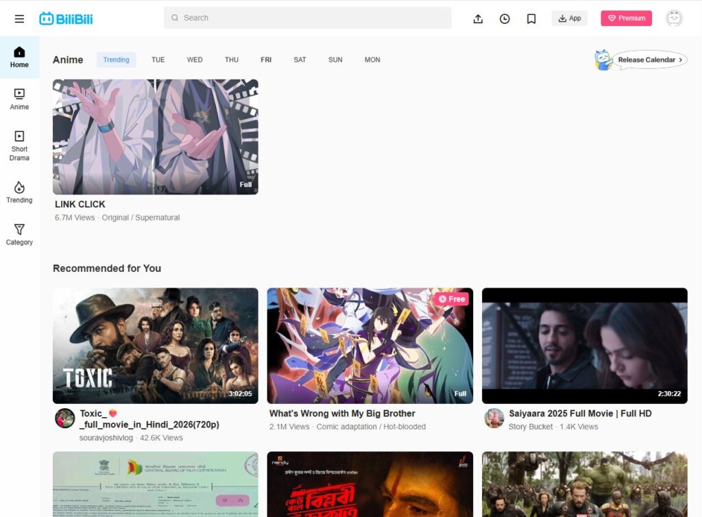Viewport: 702px width, 517px height.
Task: Click the Premium button
Action: coord(626,18)
